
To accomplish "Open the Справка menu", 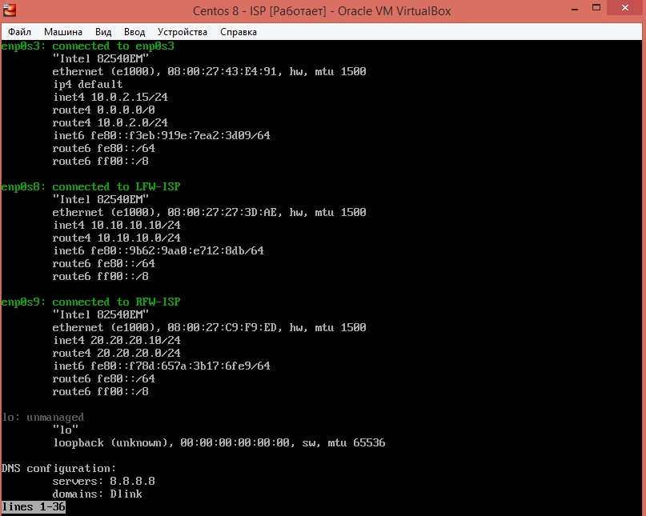I will tap(238, 32).
